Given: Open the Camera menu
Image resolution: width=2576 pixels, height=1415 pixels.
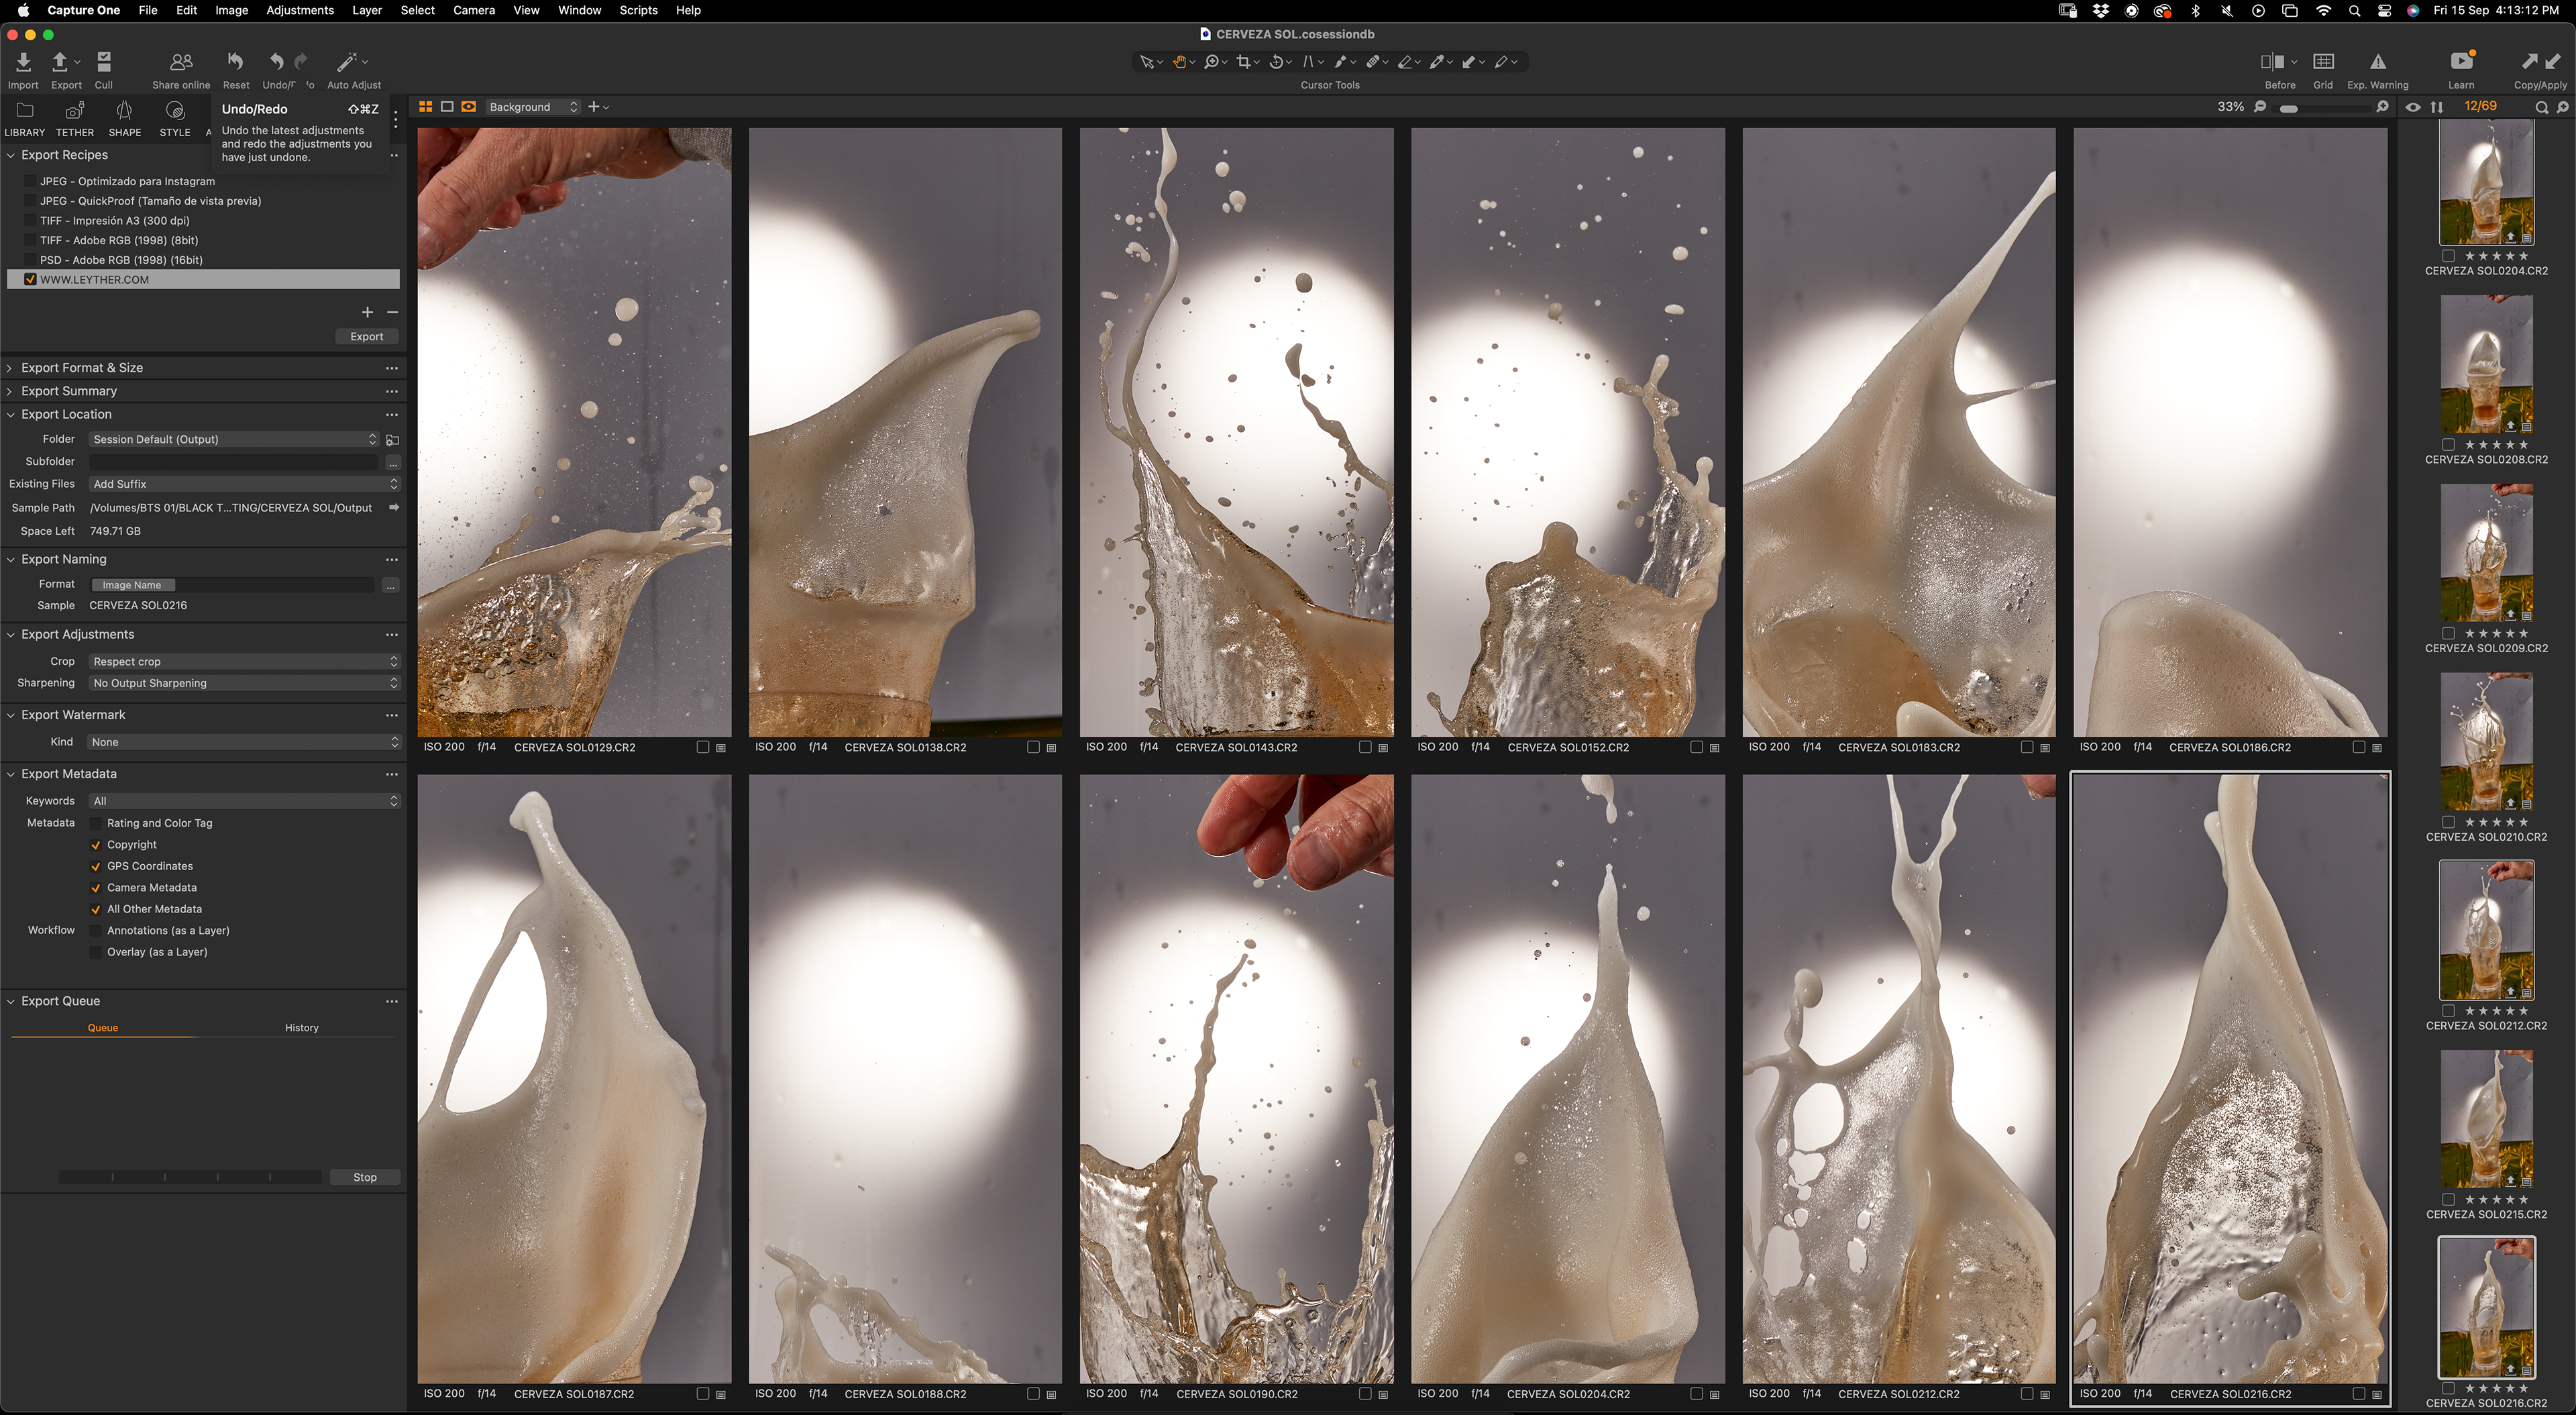Looking at the screenshot, I should tap(474, 10).
